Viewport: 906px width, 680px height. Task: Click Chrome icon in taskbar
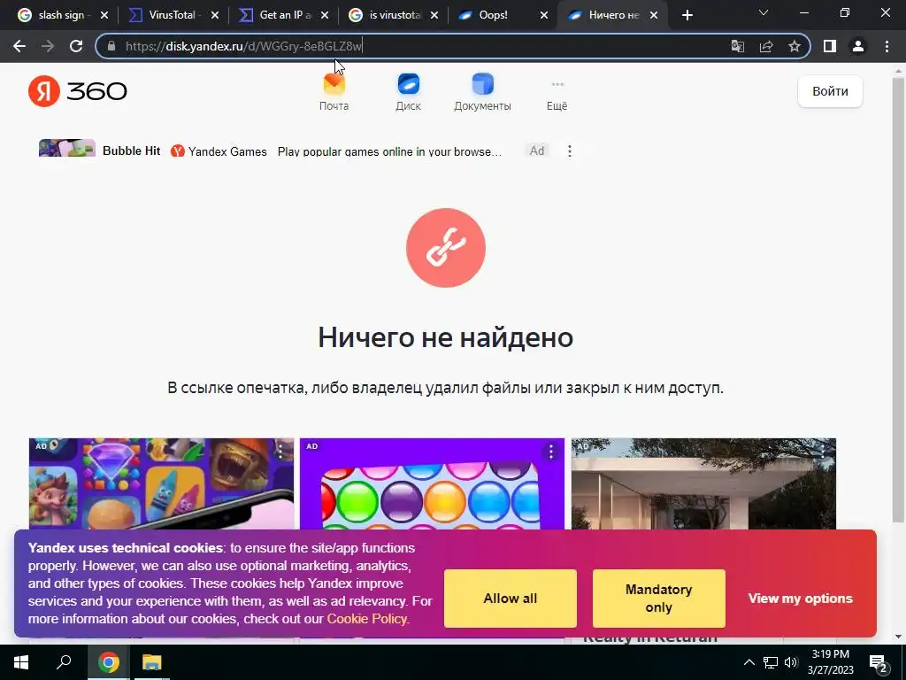108,662
